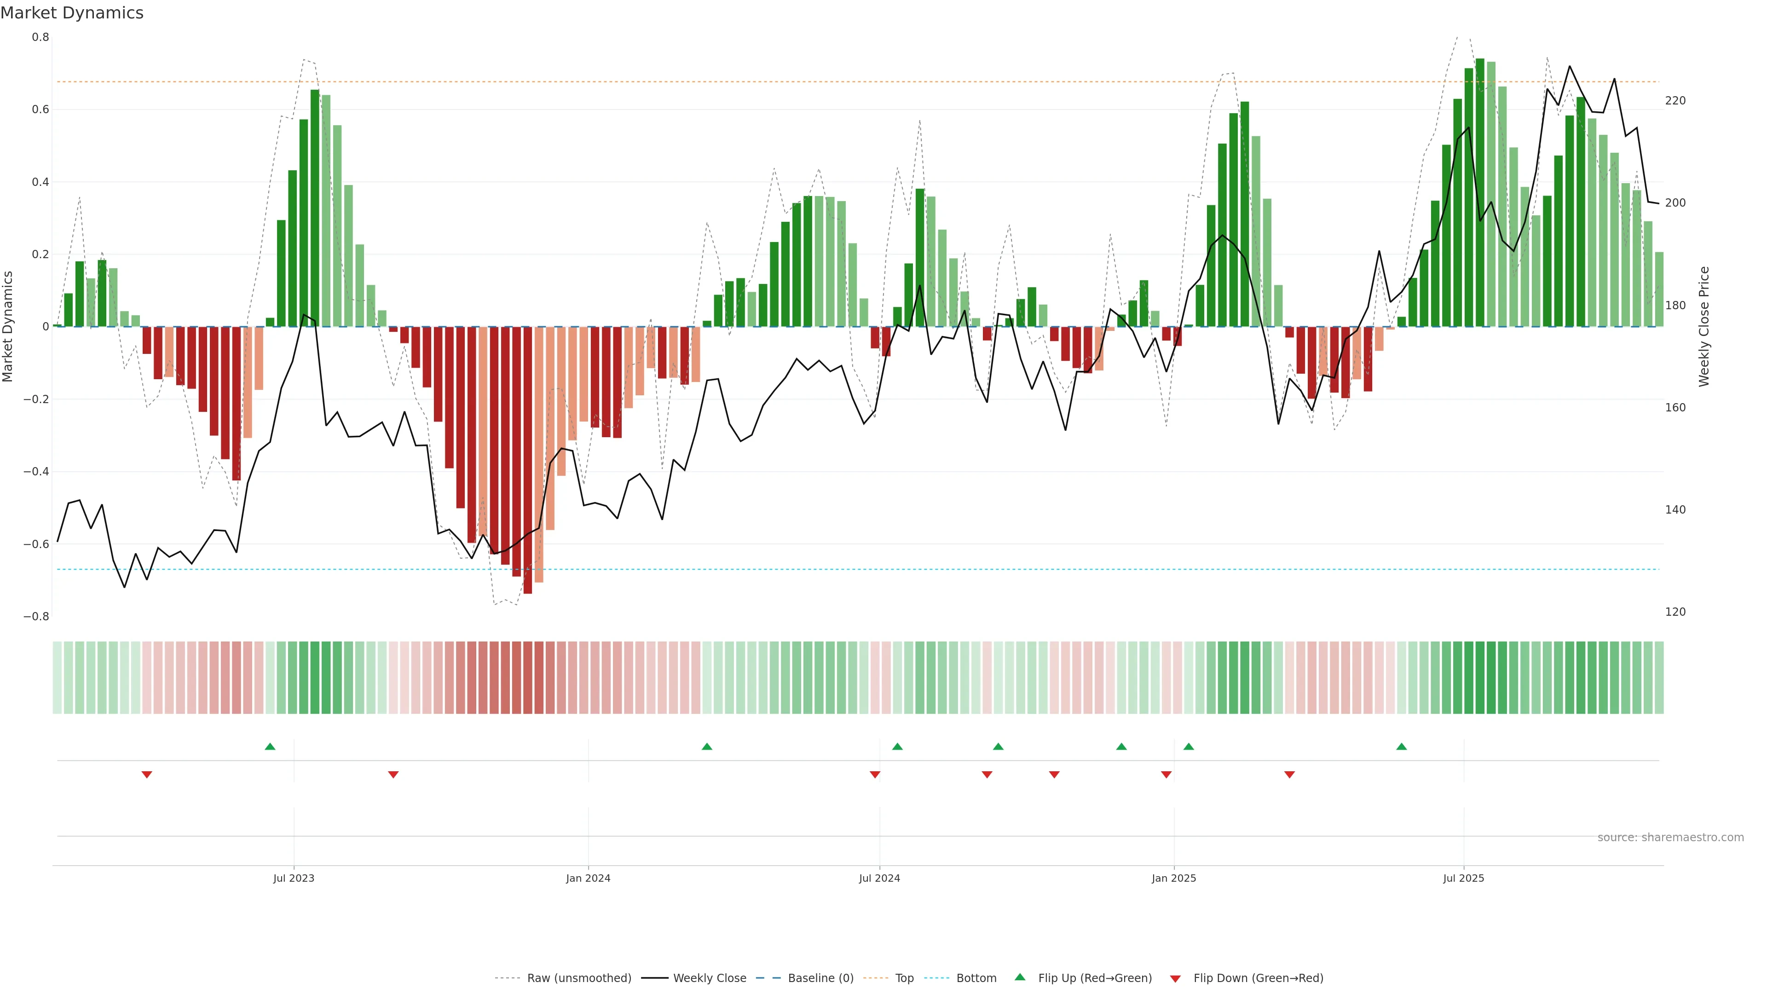Screen dimensions: 1767x994
Task: Click the first green flip-up triangle before Jul 2023
Action: pos(270,746)
